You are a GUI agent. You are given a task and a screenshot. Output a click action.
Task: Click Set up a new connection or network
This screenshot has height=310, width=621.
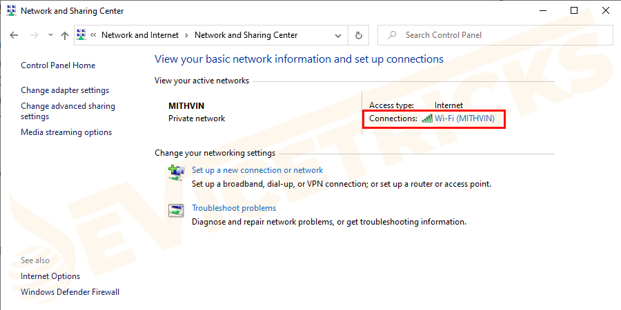pyautogui.click(x=257, y=170)
